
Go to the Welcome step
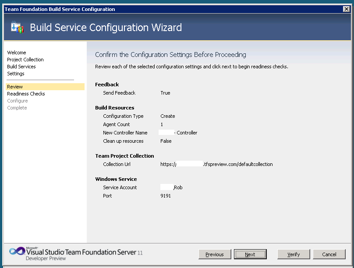(17, 53)
